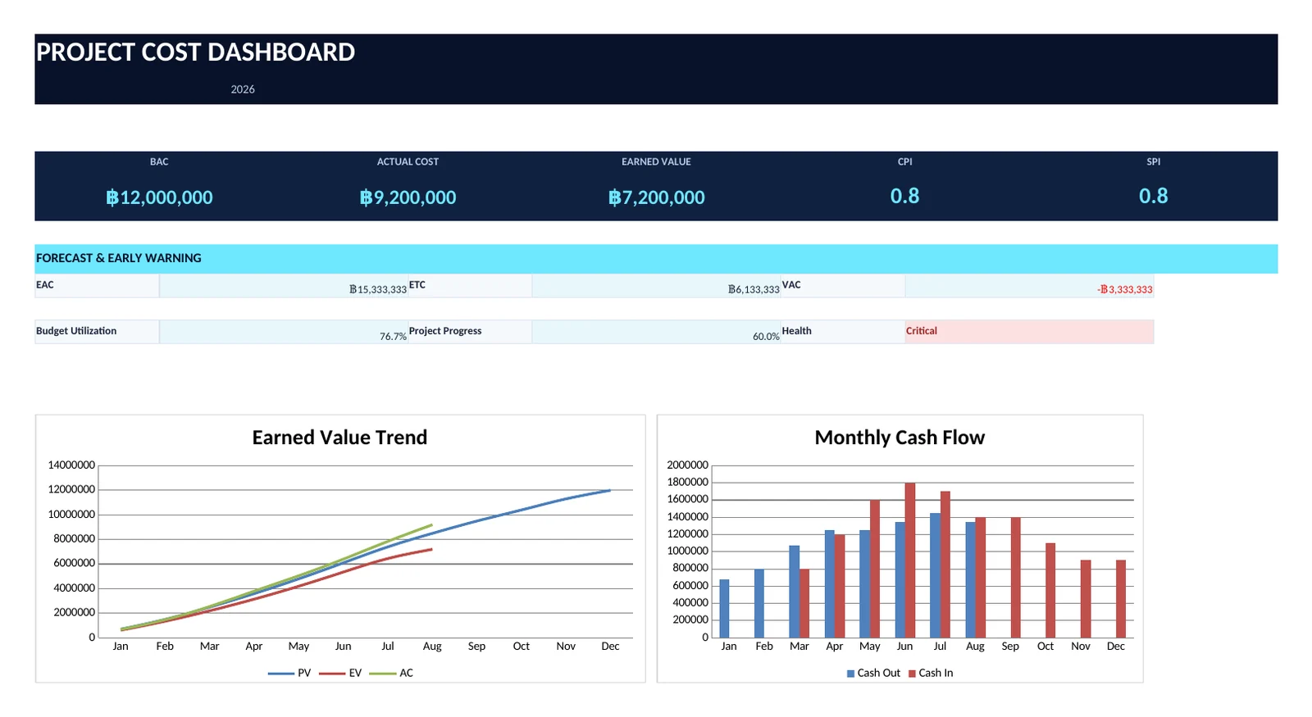Click the Cash In legend entry
The height and width of the screenshot is (717, 1312).
point(931,673)
